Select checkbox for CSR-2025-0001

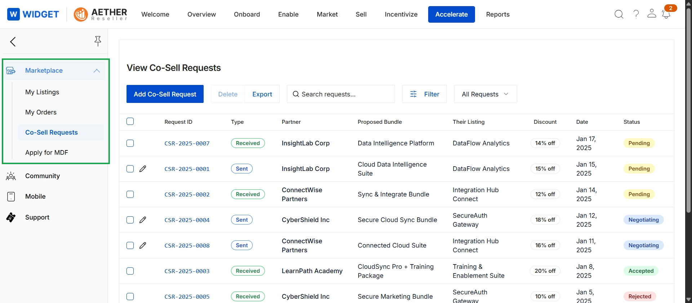[130, 169]
